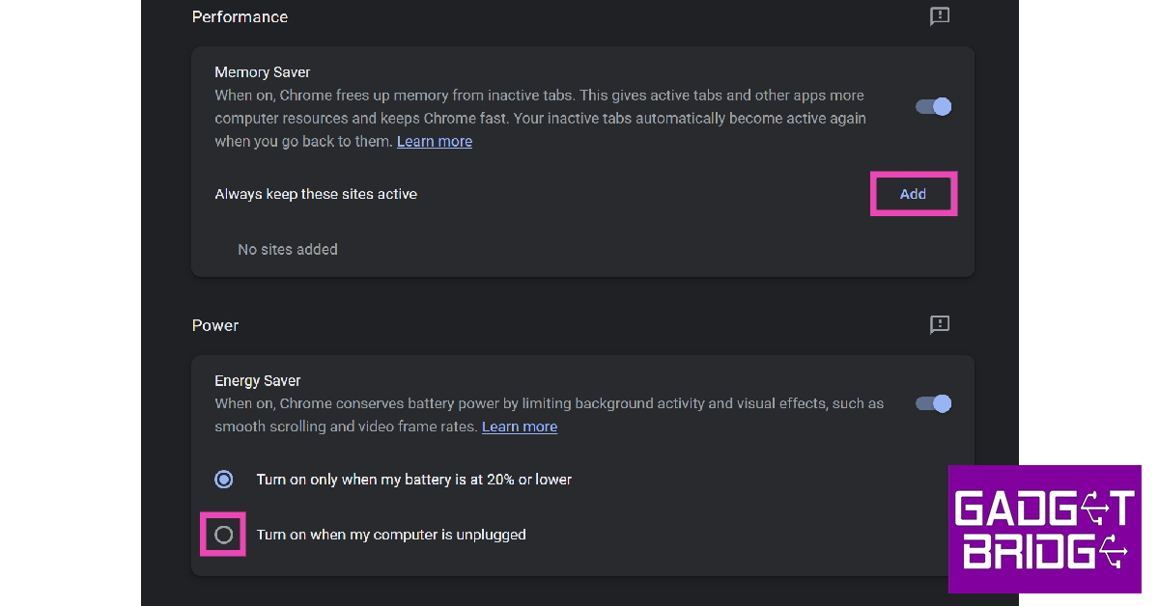The image size is (1159, 606).
Task: Open Learn more link under Energy Saver
Action: (x=520, y=427)
